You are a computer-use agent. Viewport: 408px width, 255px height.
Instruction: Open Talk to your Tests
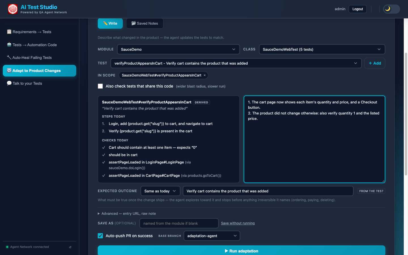click(39, 83)
